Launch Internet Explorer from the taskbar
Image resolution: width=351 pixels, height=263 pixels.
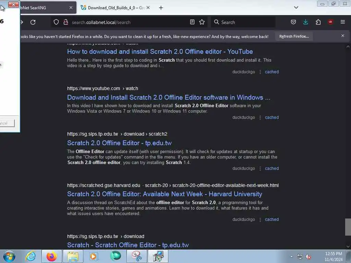tap(31, 256)
